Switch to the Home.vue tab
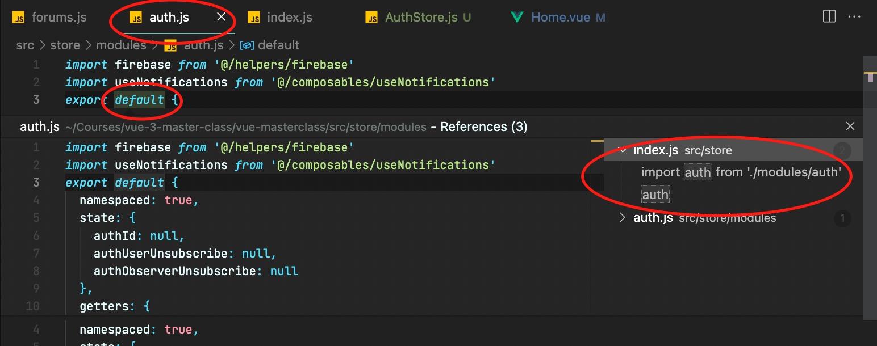 pos(560,17)
